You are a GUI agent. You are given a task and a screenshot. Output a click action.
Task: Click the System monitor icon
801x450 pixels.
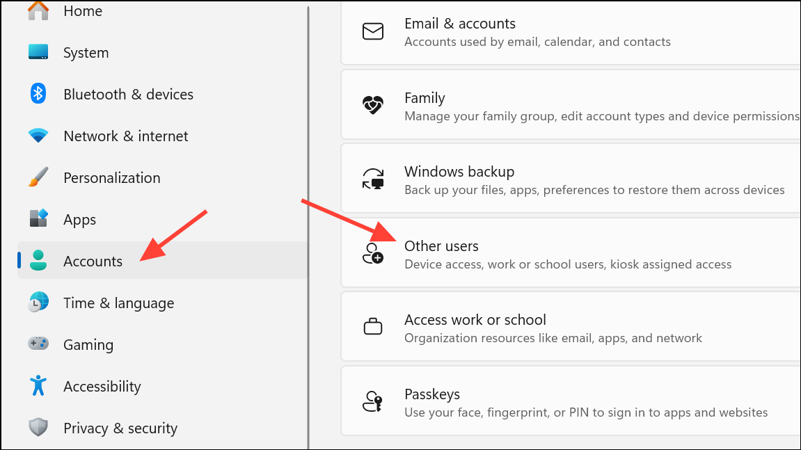tap(38, 52)
